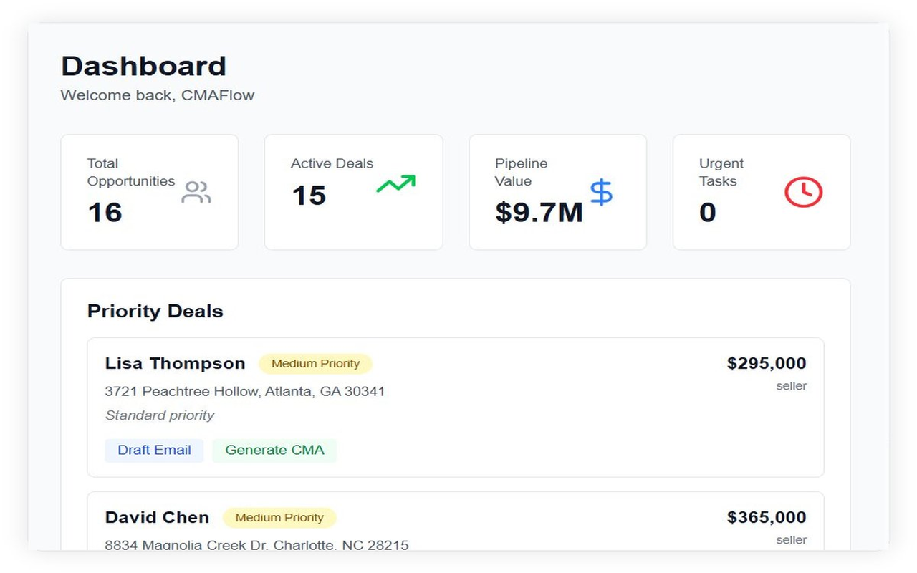Click the Urgent Tasks count of 0
917x573 pixels.
pyautogui.click(x=707, y=212)
